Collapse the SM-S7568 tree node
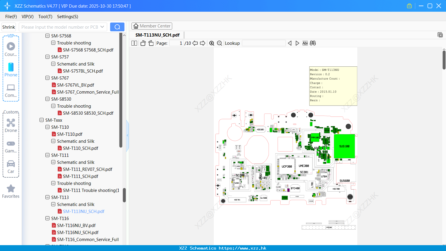This screenshot has height=251, width=446. (47, 36)
